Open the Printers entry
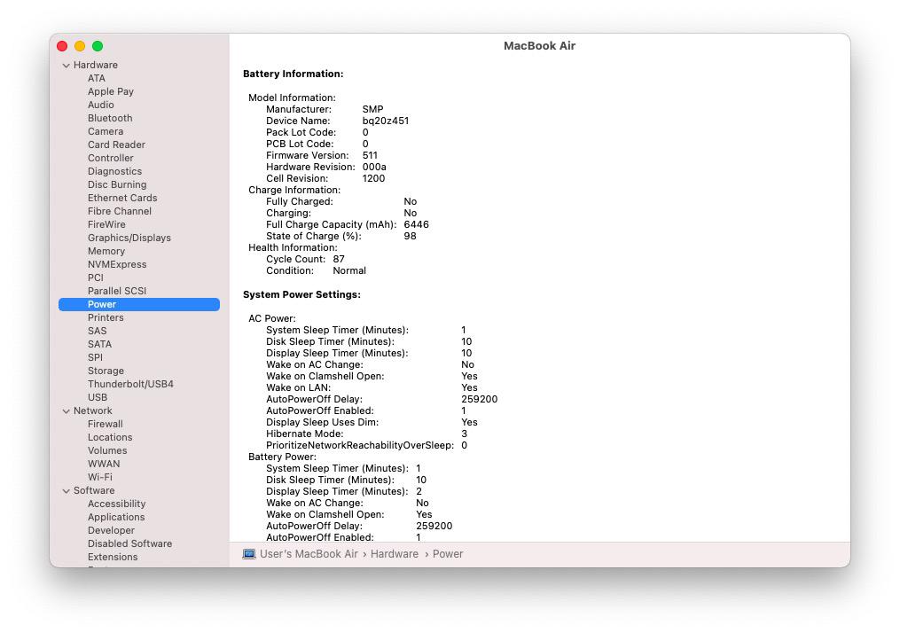The height and width of the screenshot is (633, 900). (106, 317)
